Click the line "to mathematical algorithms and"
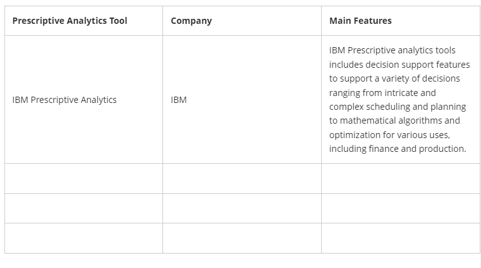This screenshot has width=481, height=268. tap(394, 121)
